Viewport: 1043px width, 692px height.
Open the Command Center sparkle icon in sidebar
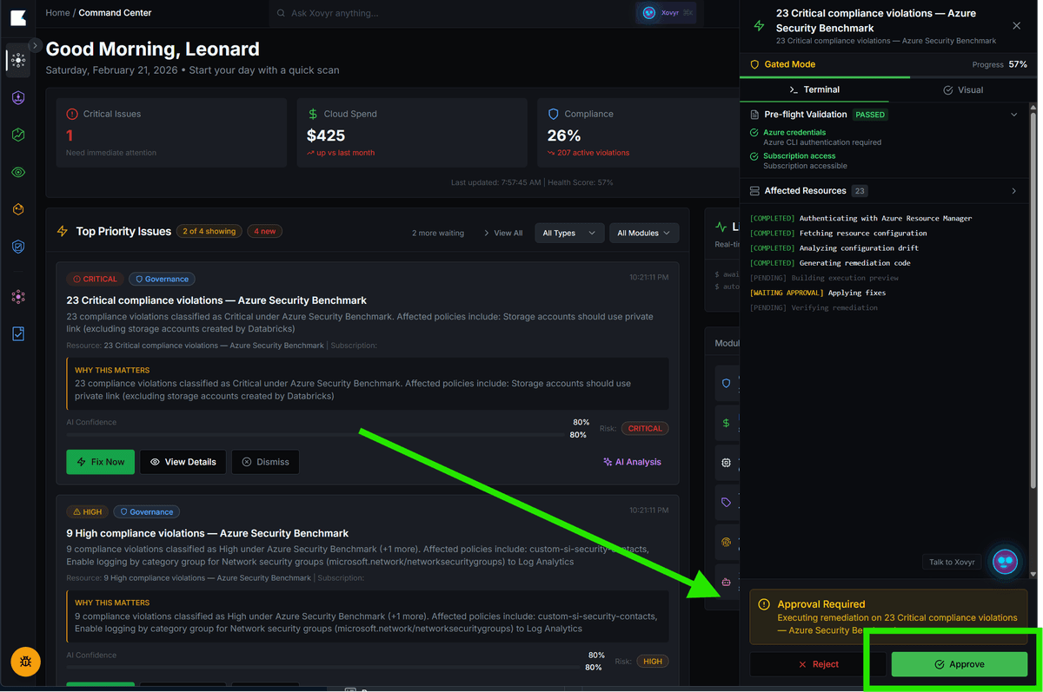(x=17, y=61)
